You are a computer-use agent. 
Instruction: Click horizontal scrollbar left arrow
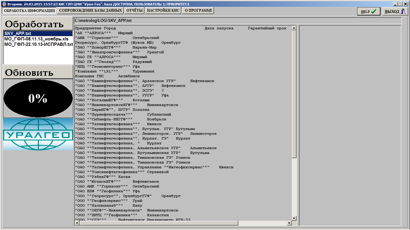[77, 223]
